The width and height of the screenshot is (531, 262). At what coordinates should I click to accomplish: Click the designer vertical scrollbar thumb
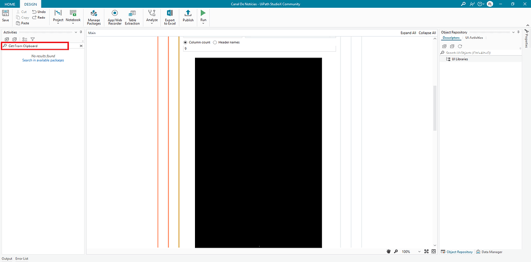435,108
